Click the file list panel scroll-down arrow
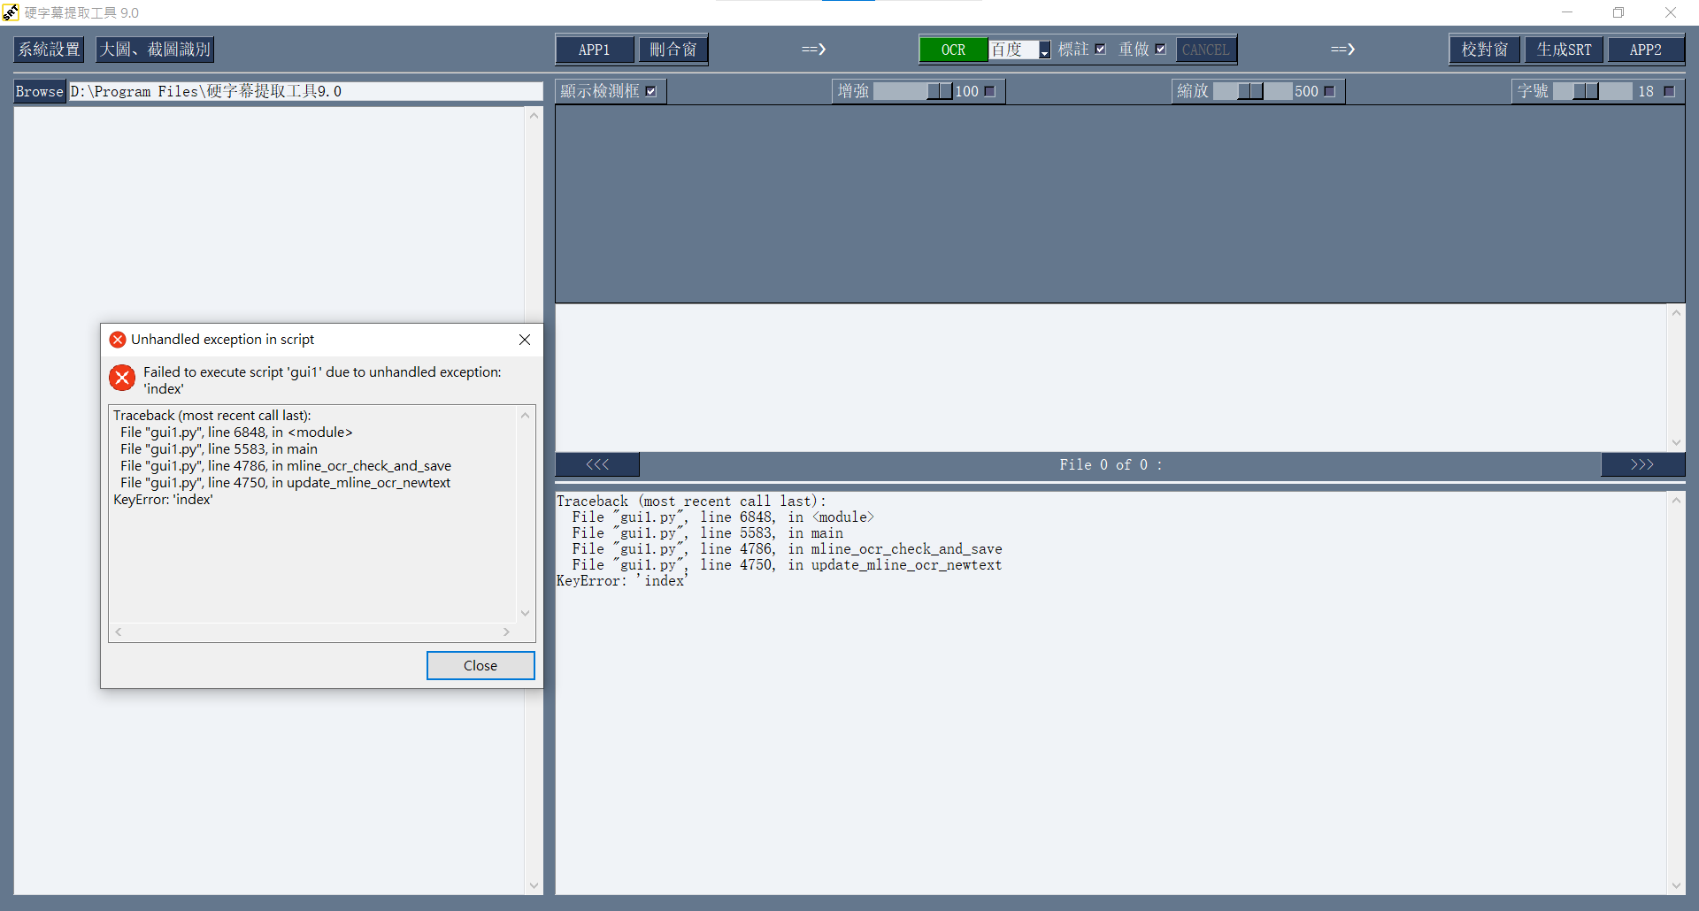Image resolution: width=1699 pixels, height=911 pixels. click(534, 885)
